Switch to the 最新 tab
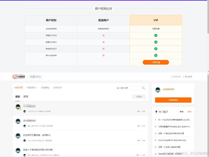Viewport: 209px width, 157px height. [x=18, y=97]
